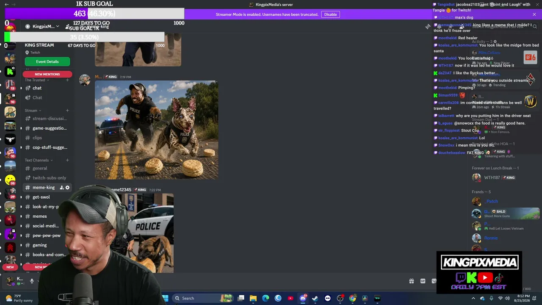The width and height of the screenshot is (542, 305).
Task: Collapse The Trusted category
Action: point(37,80)
